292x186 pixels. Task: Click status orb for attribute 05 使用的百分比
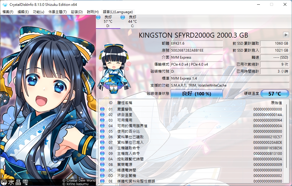click(x=102, y=131)
